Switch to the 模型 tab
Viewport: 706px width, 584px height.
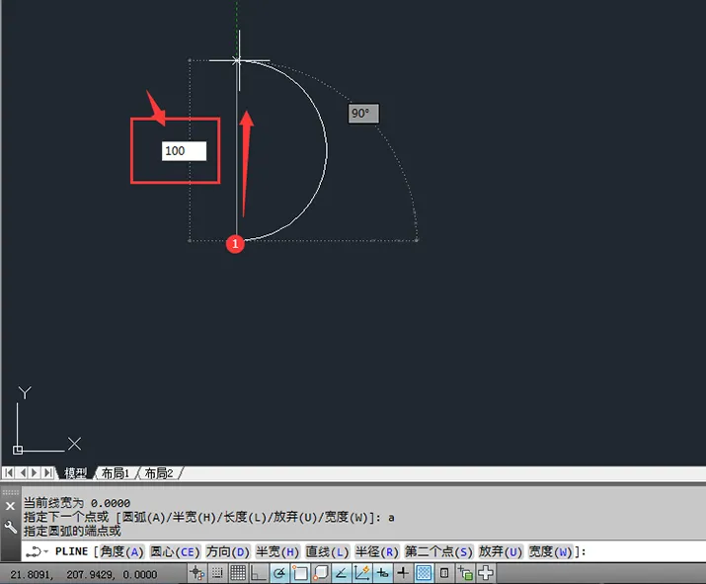click(75, 473)
